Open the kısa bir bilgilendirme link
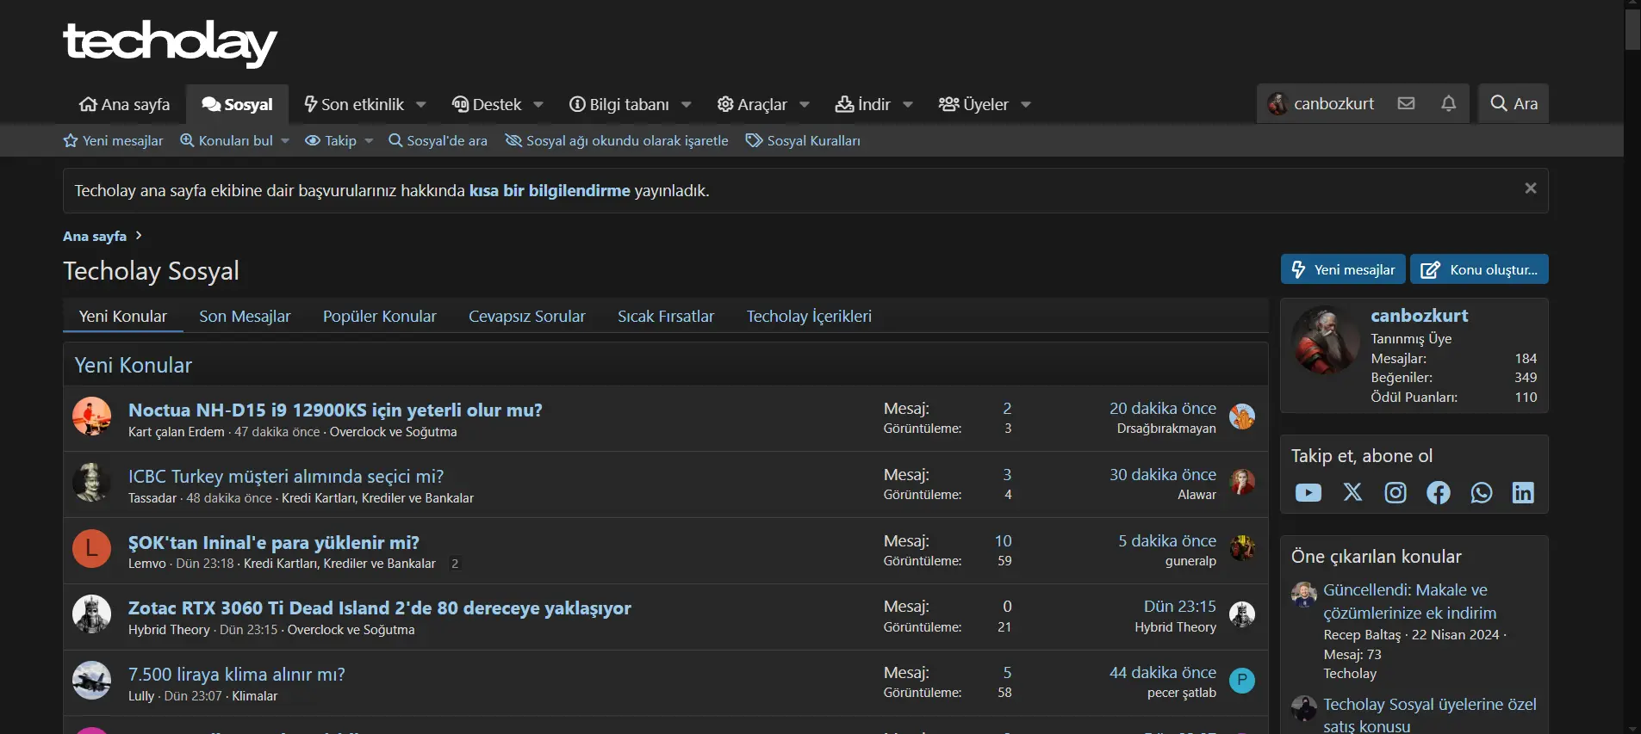This screenshot has height=734, width=1641. coord(550,190)
